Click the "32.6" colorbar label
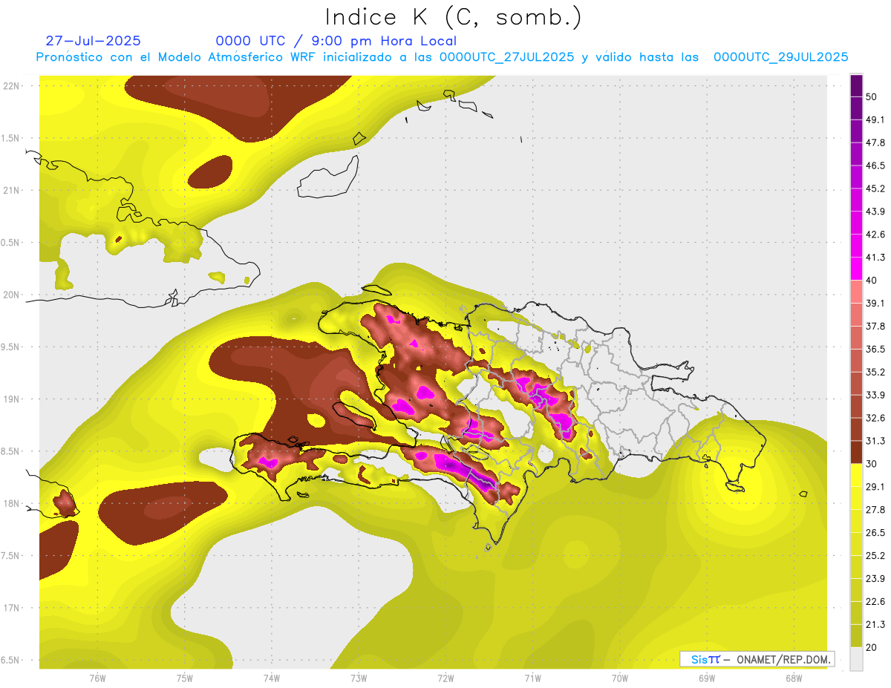 876,418
